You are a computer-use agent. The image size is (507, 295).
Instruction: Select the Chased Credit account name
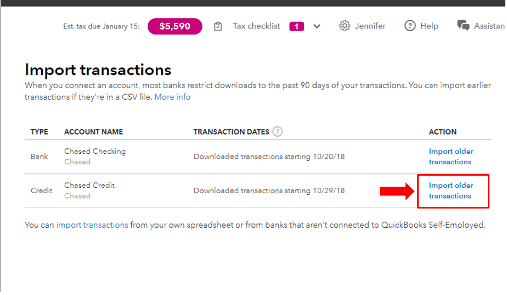(x=89, y=186)
